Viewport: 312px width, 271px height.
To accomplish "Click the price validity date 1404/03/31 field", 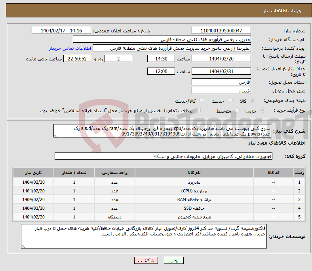I will point(221,71).
